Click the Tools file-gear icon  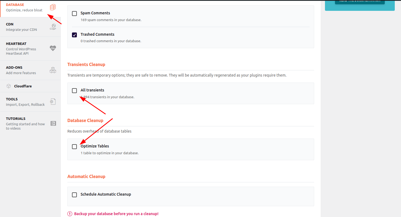(x=53, y=102)
